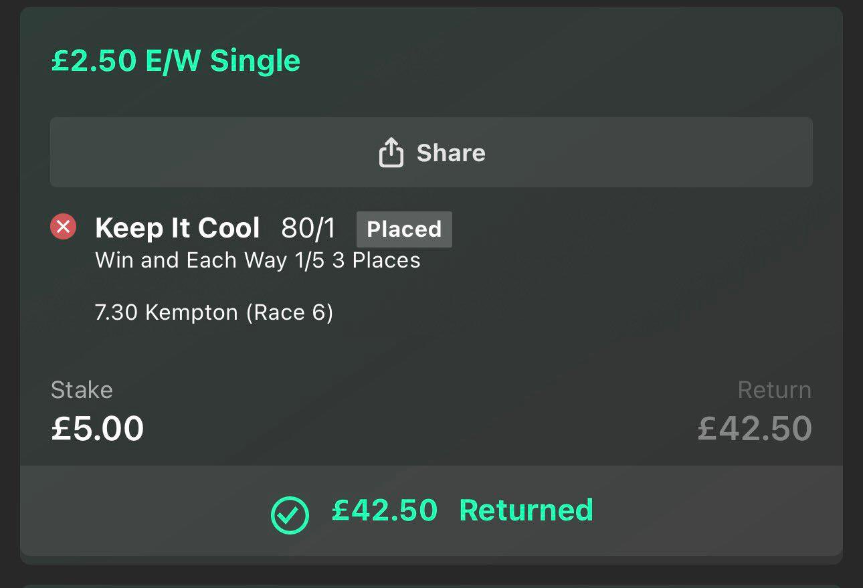
Task: Tap the green £42.50 in the footer bar
Action: coord(385,510)
